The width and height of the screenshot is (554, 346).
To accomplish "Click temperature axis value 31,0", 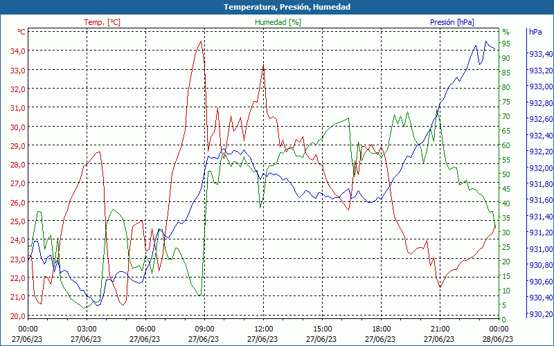I will coord(18,108).
